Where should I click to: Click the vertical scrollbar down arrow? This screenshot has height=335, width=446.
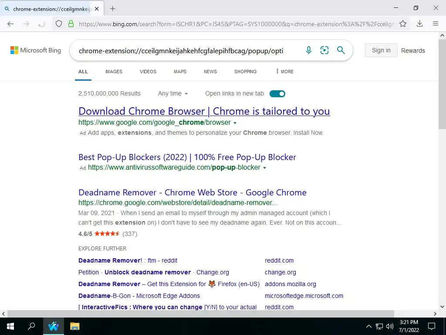[442, 307]
